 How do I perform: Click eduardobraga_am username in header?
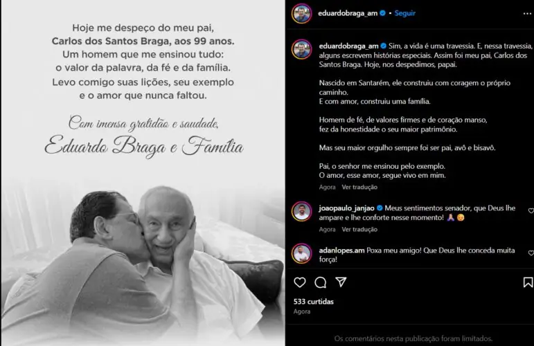pos(348,13)
